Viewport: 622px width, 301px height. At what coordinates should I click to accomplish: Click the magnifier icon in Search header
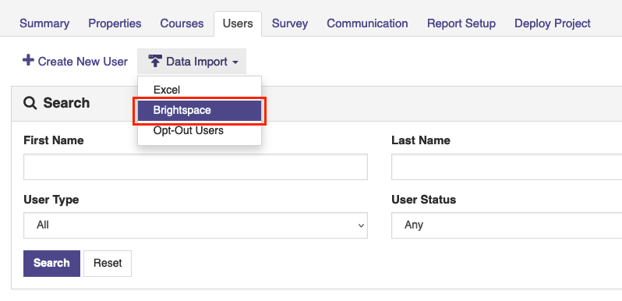(x=30, y=103)
